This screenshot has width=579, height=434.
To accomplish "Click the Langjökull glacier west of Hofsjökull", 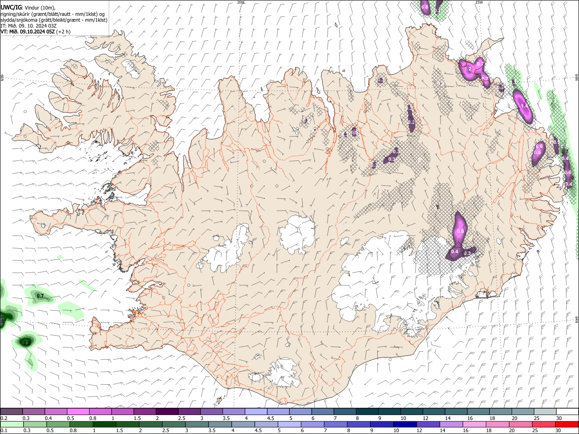I will click(226, 251).
